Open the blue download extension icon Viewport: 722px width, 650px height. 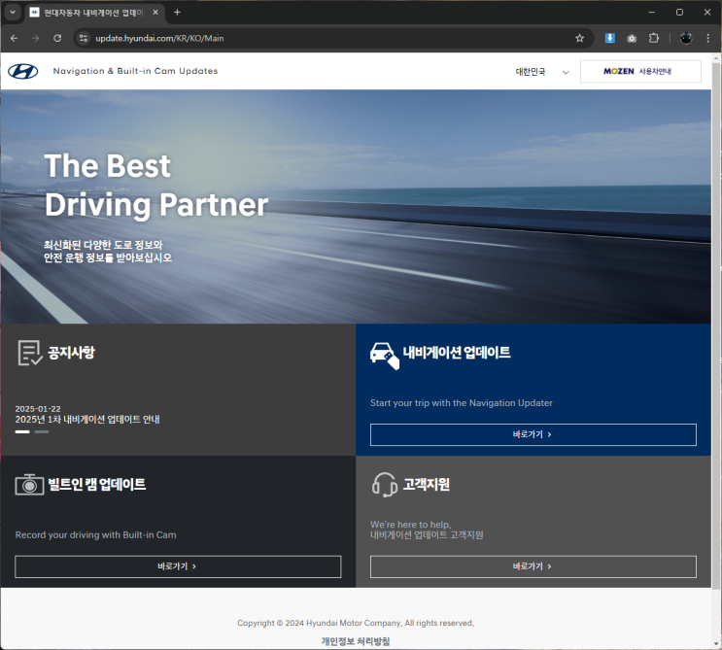point(609,38)
